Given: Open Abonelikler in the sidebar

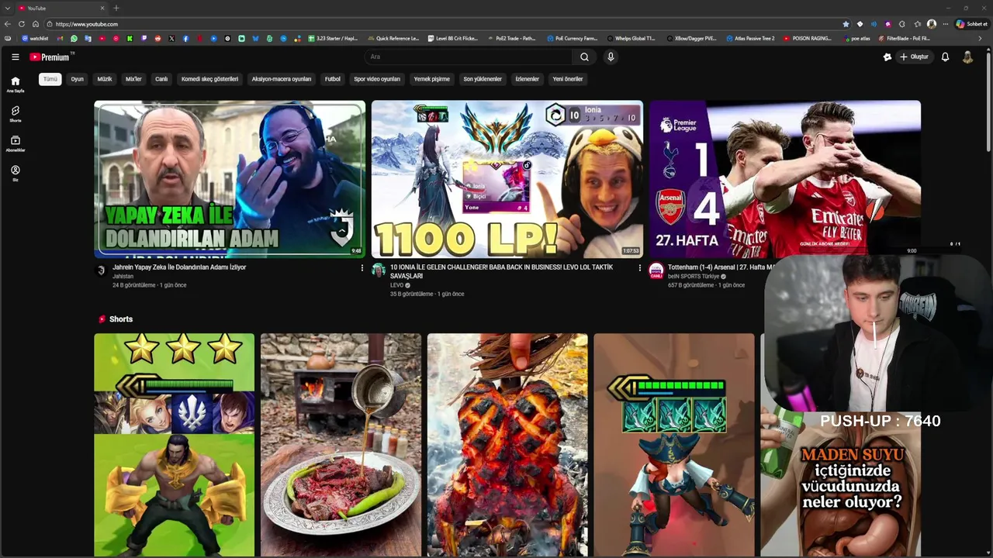Looking at the screenshot, I should click(15, 143).
